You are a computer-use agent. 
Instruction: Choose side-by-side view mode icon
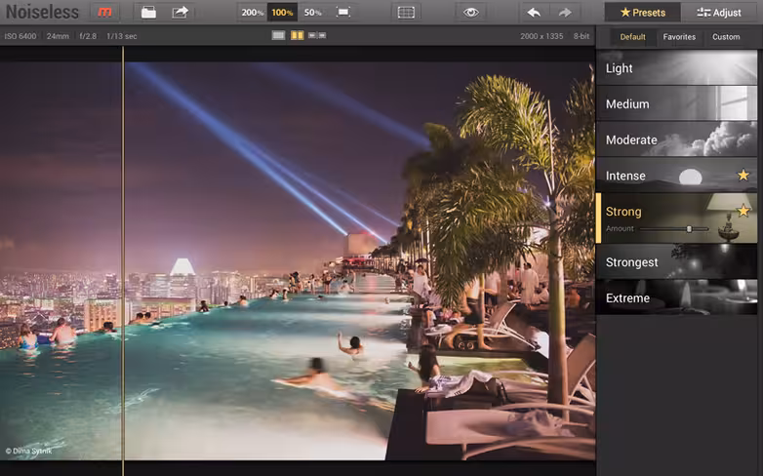click(x=317, y=35)
